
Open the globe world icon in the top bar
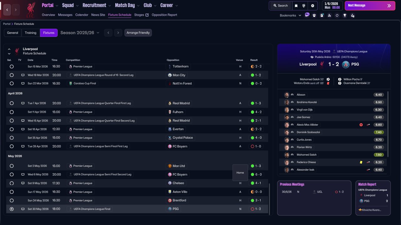click(x=304, y=6)
